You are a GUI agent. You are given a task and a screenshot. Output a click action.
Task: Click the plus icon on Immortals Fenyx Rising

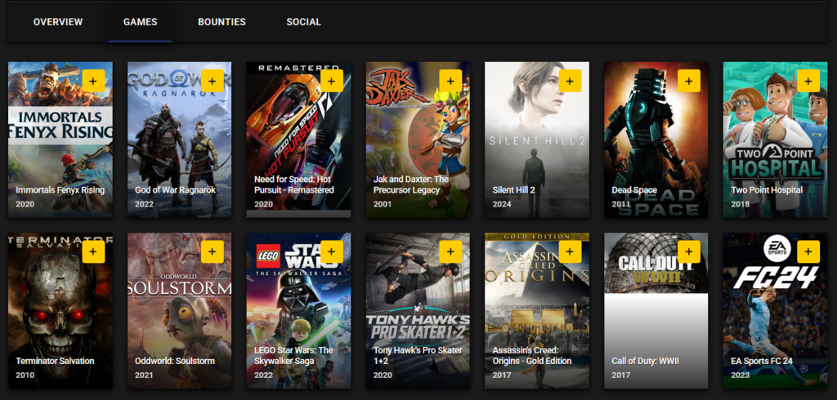[x=93, y=81]
